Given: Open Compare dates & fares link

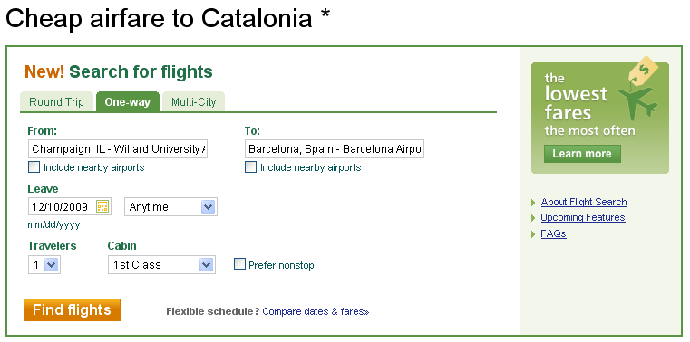Looking at the screenshot, I should coord(316,312).
